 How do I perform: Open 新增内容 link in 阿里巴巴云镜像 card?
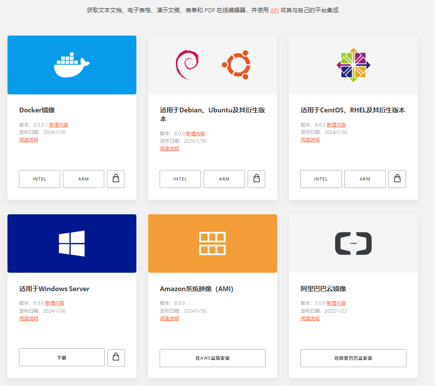point(336,303)
